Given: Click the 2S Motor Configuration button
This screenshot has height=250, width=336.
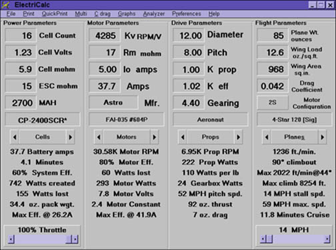Looking at the screenshot, I should 273,103.
